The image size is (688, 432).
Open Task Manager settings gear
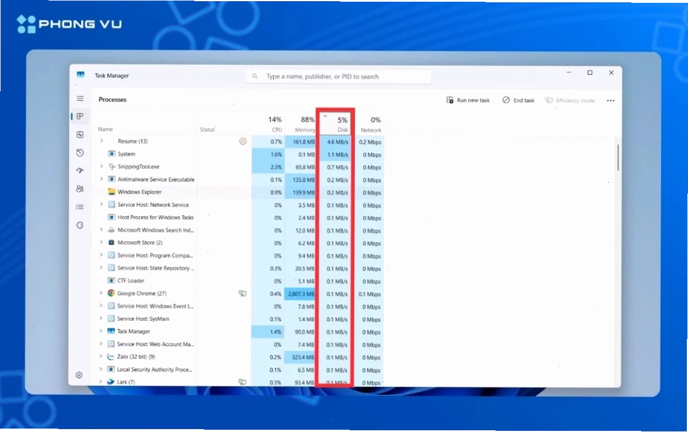pos(79,375)
